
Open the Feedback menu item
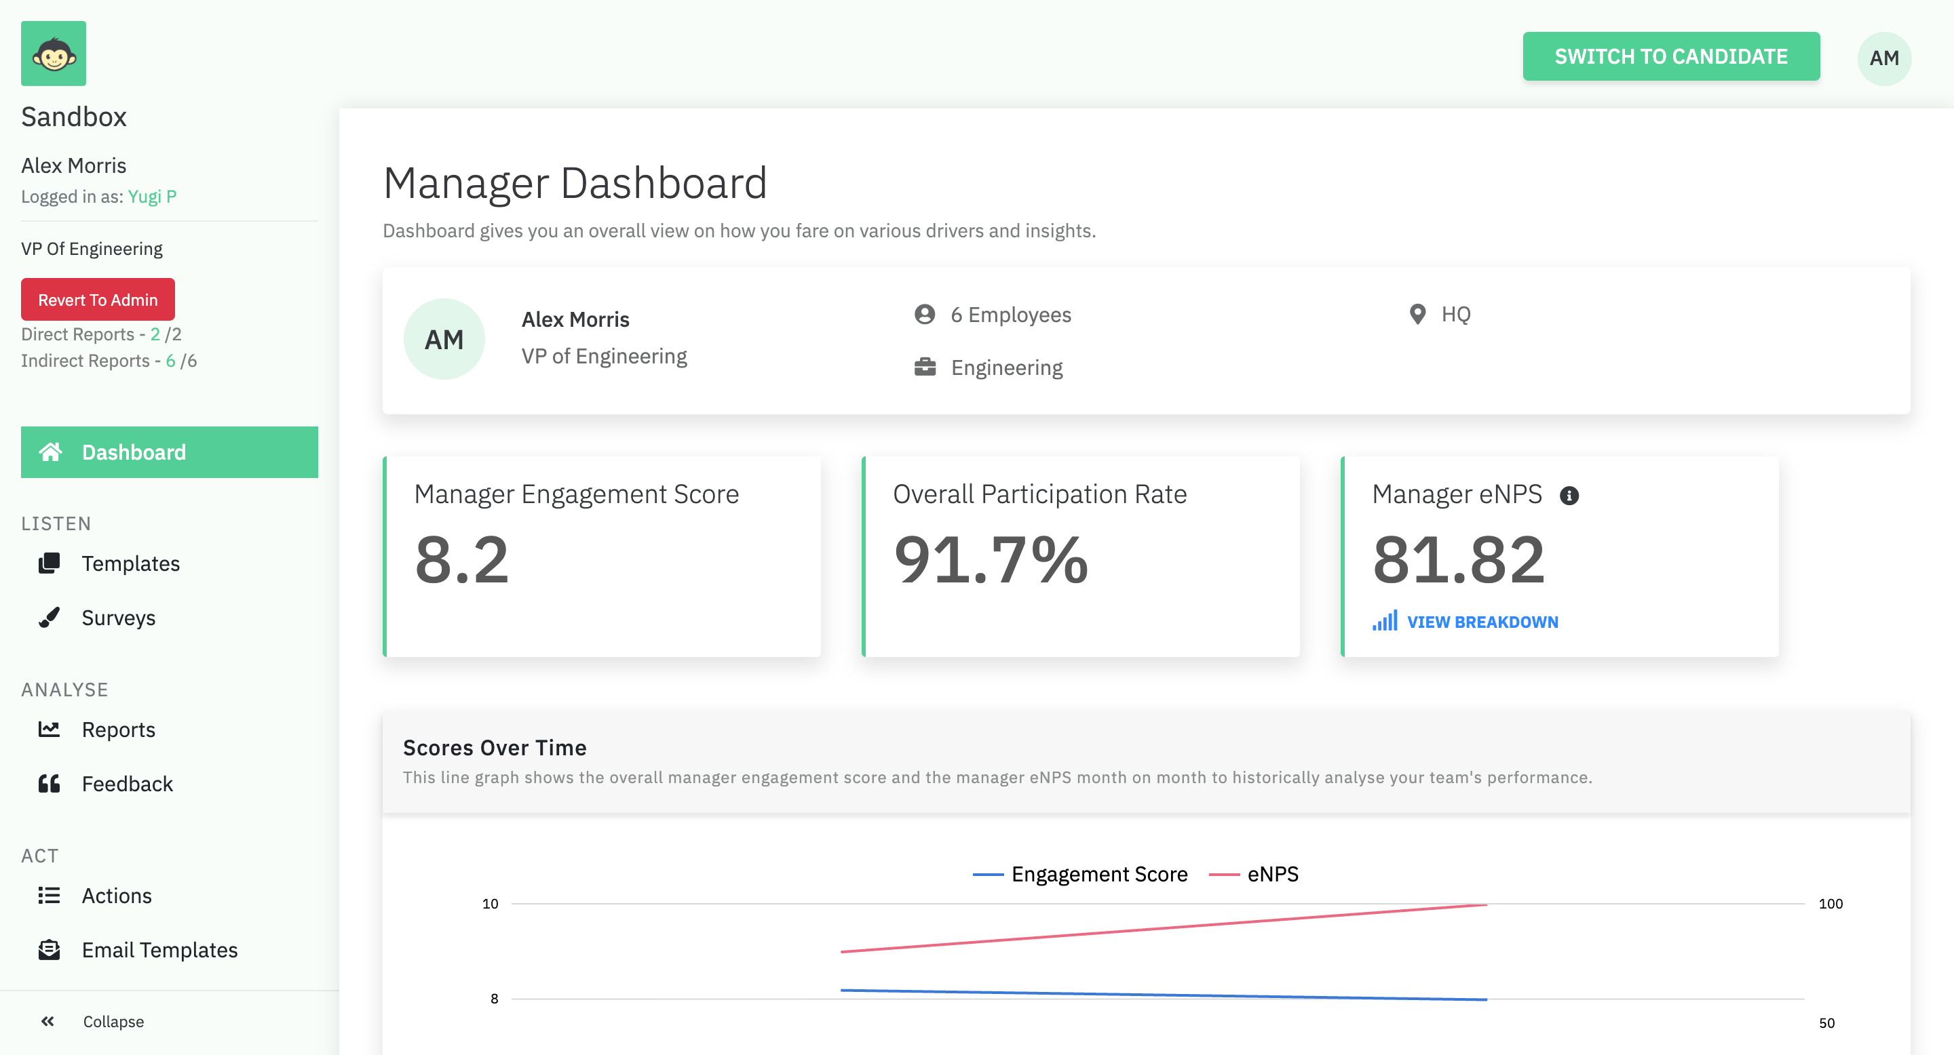127,784
